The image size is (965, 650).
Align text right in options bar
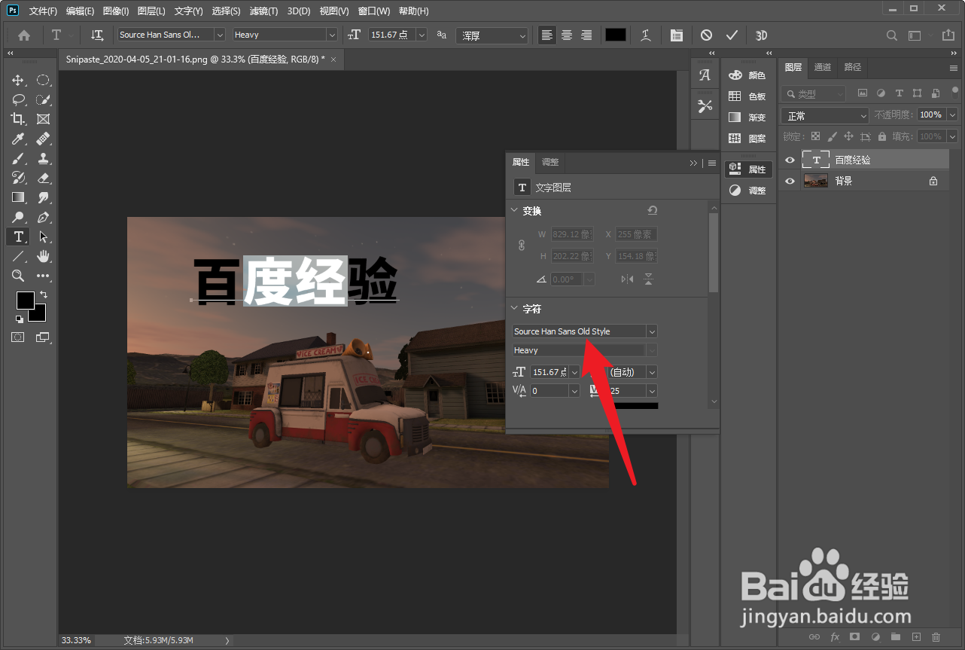coord(586,35)
